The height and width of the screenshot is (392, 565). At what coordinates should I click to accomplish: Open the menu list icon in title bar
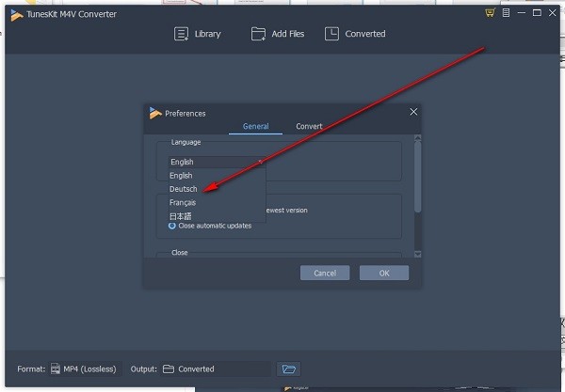[x=505, y=12]
